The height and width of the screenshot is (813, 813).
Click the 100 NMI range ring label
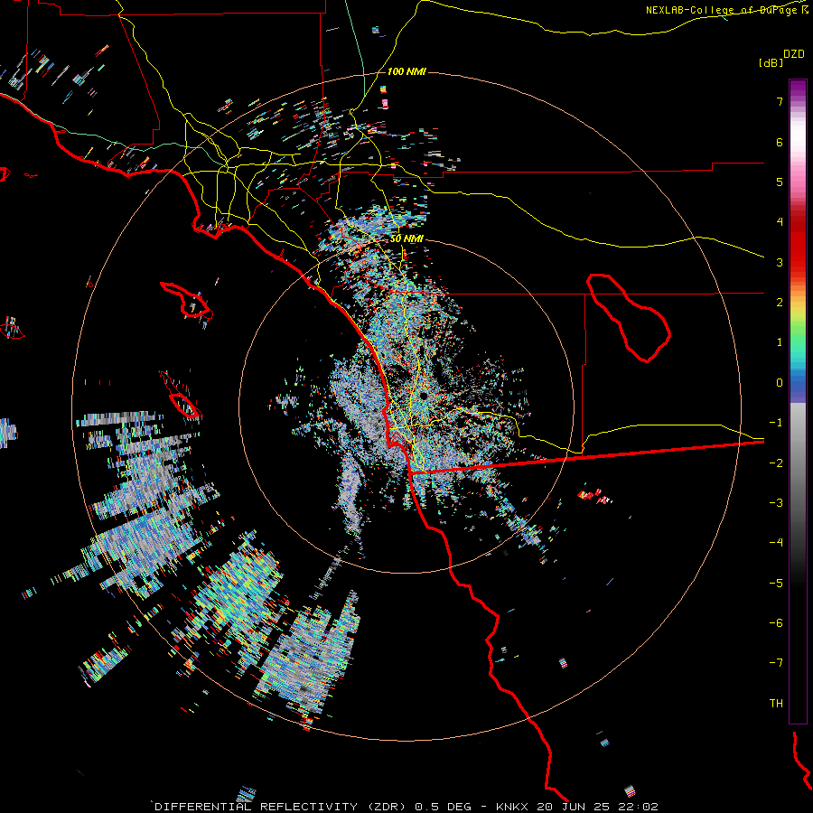coord(406,71)
